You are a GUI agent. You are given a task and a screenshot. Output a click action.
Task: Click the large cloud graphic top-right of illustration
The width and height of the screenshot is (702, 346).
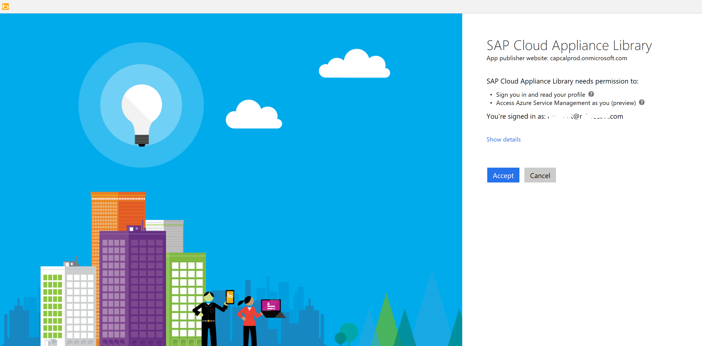[354, 65]
